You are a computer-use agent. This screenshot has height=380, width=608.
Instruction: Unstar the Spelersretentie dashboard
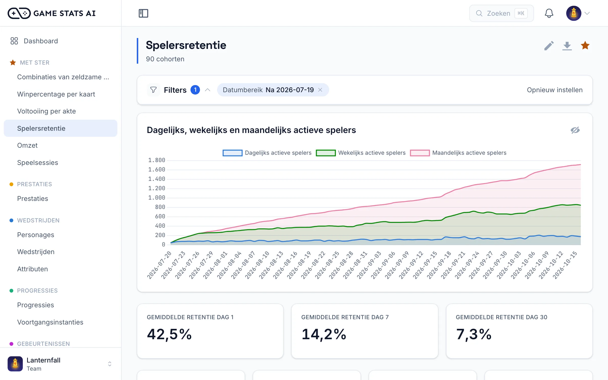(585, 46)
